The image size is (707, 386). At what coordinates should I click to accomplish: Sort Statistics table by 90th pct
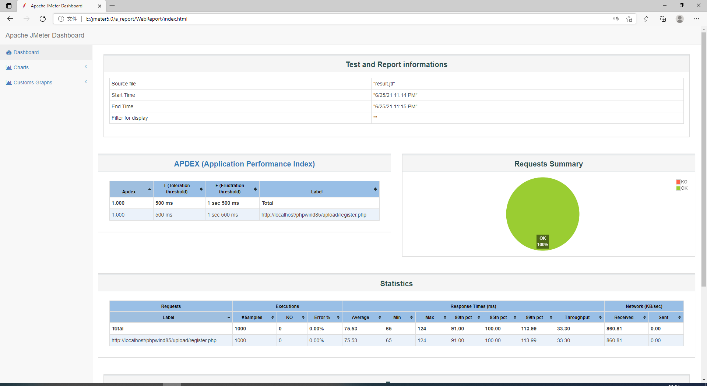click(466, 317)
